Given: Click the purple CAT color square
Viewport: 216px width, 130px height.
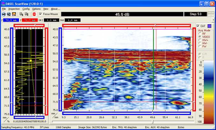Looking at the screenshot, I should tap(209, 26).
